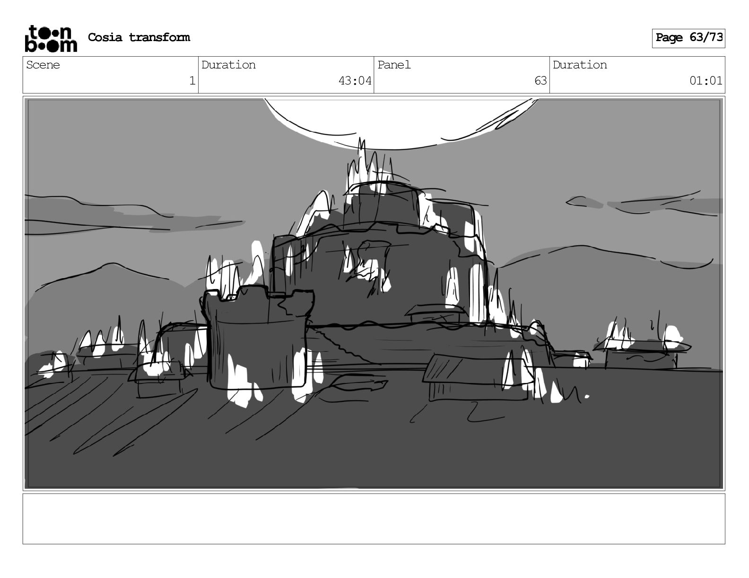Click the castle storyboard panel image

pyautogui.click(x=374, y=293)
